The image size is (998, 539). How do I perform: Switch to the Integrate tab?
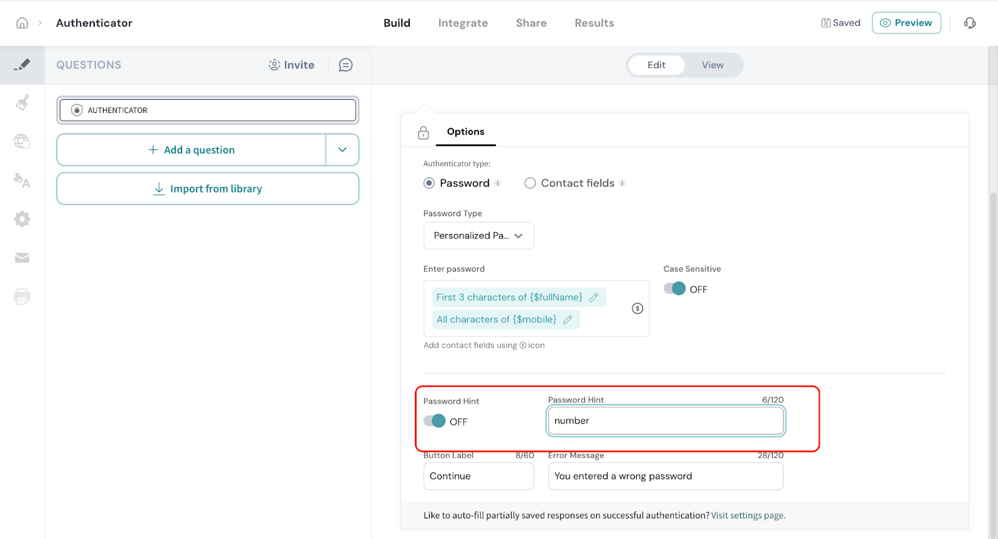point(463,23)
